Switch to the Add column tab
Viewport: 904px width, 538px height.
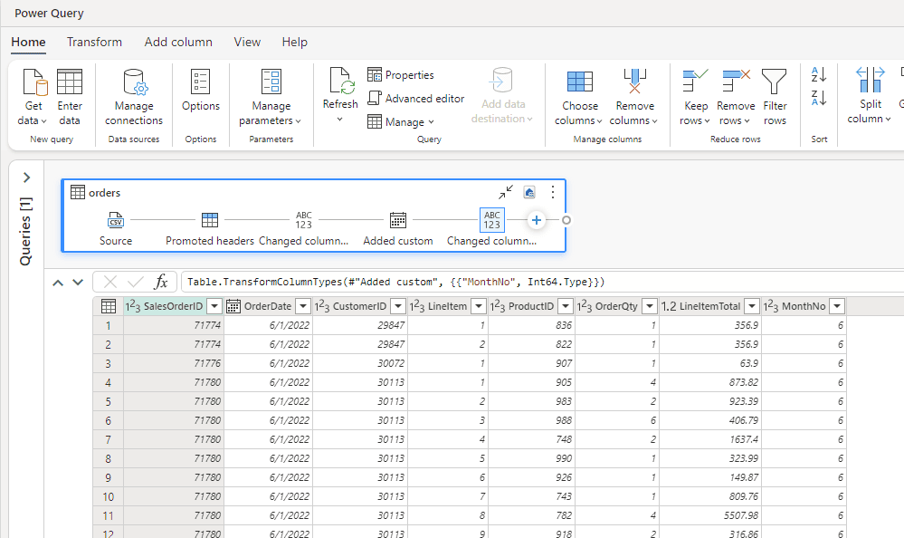[x=178, y=43]
